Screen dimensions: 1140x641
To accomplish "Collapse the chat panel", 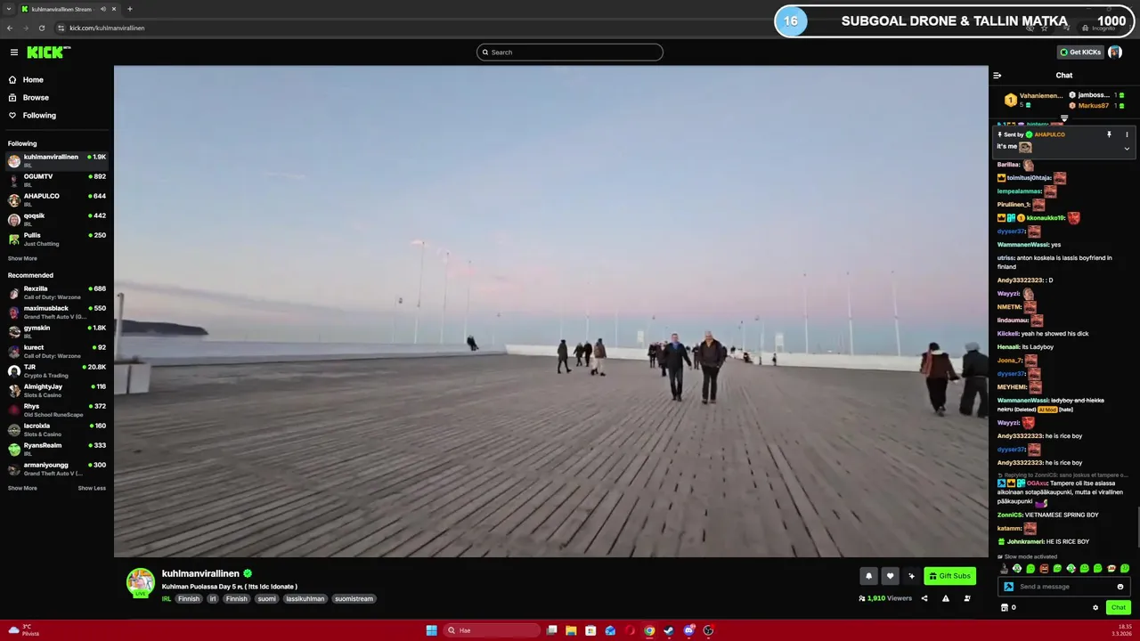I will [x=997, y=76].
